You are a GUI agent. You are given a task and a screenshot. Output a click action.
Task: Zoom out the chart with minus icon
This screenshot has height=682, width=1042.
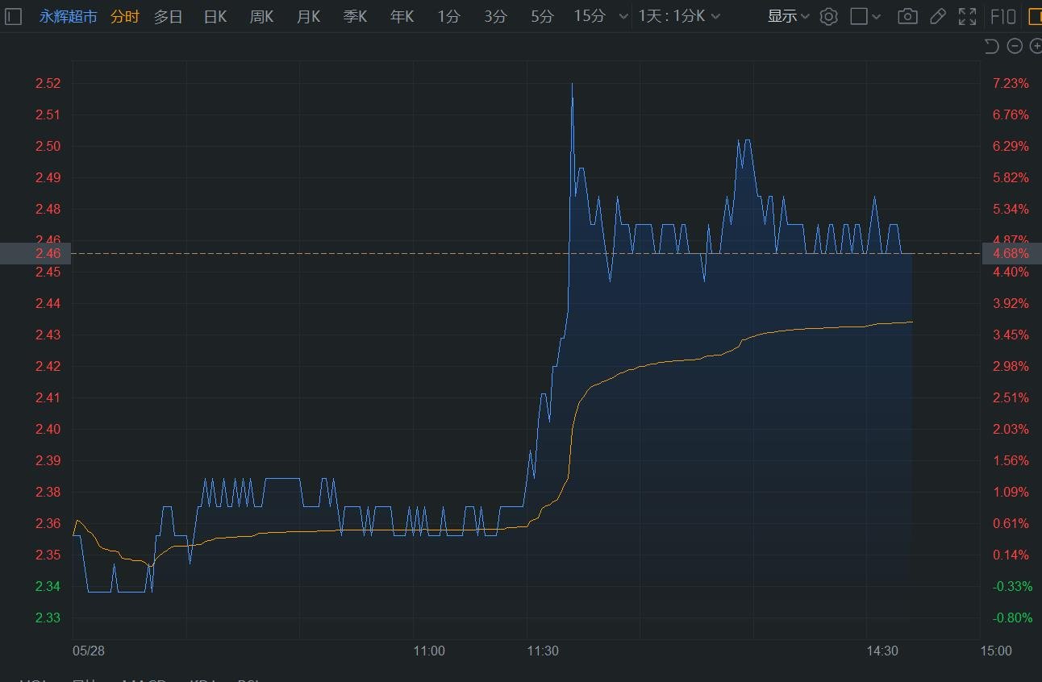tap(1015, 46)
